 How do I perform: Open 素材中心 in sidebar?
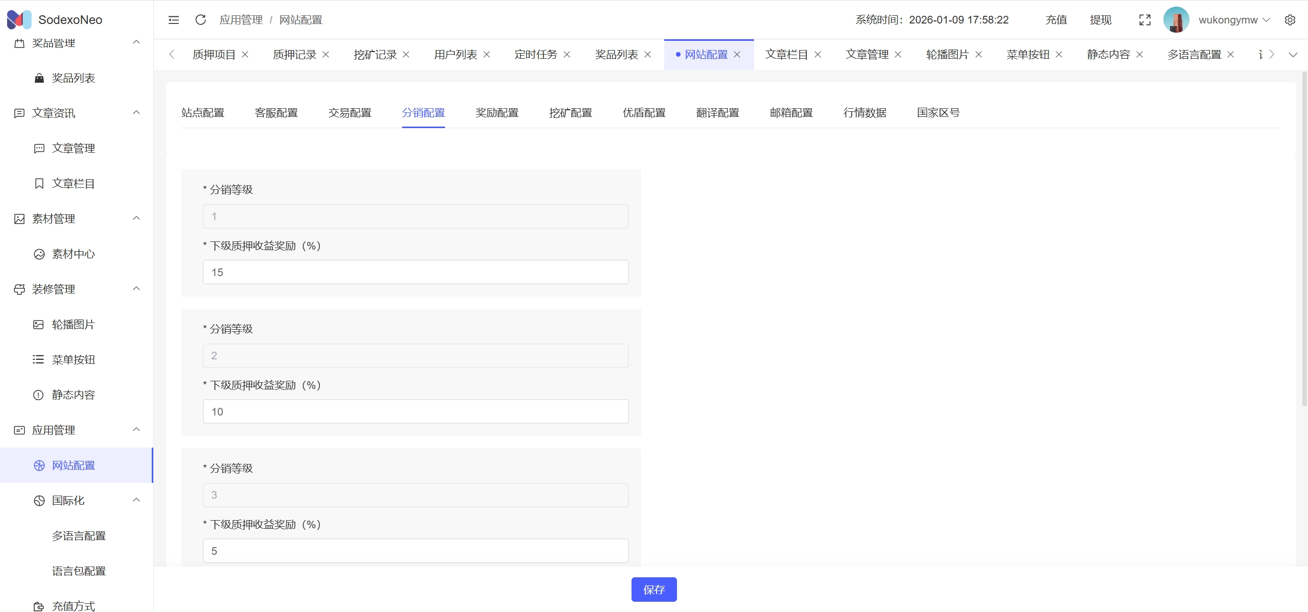pos(73,254)
